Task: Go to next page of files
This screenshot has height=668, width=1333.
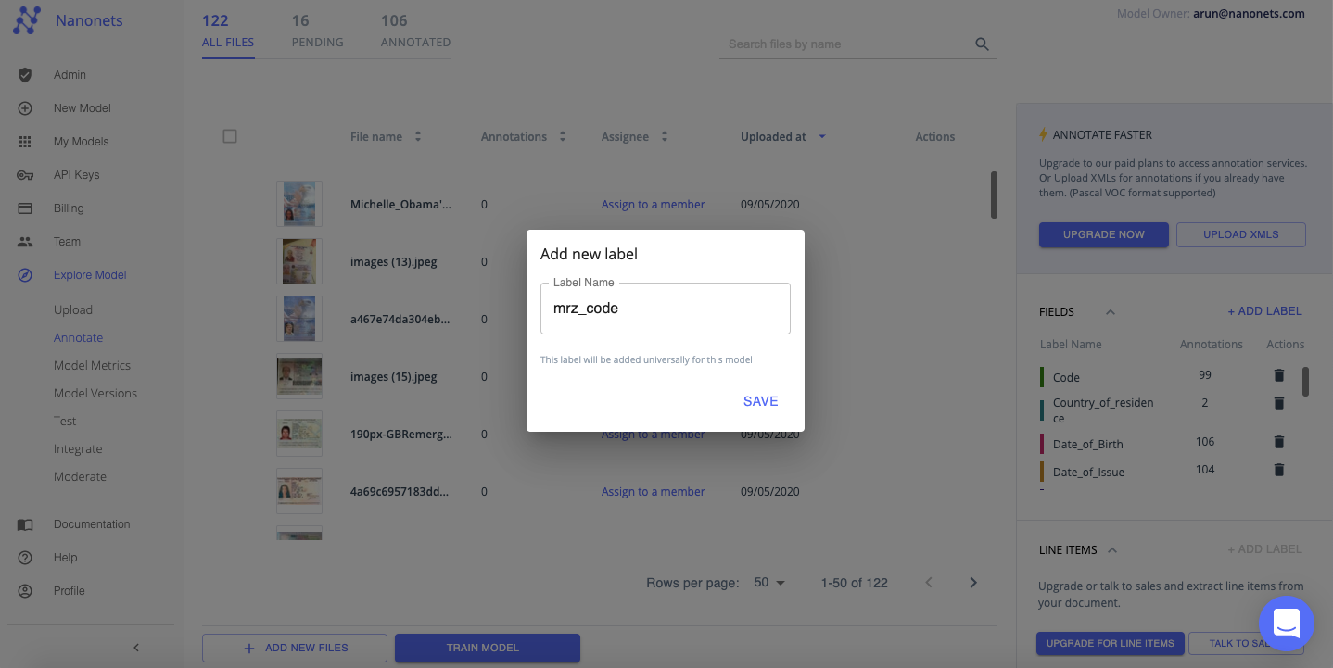Action: 973,583
